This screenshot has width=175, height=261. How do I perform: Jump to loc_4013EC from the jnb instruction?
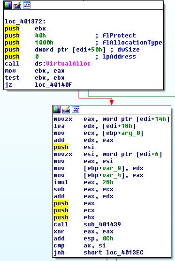[x=125, y=253]
